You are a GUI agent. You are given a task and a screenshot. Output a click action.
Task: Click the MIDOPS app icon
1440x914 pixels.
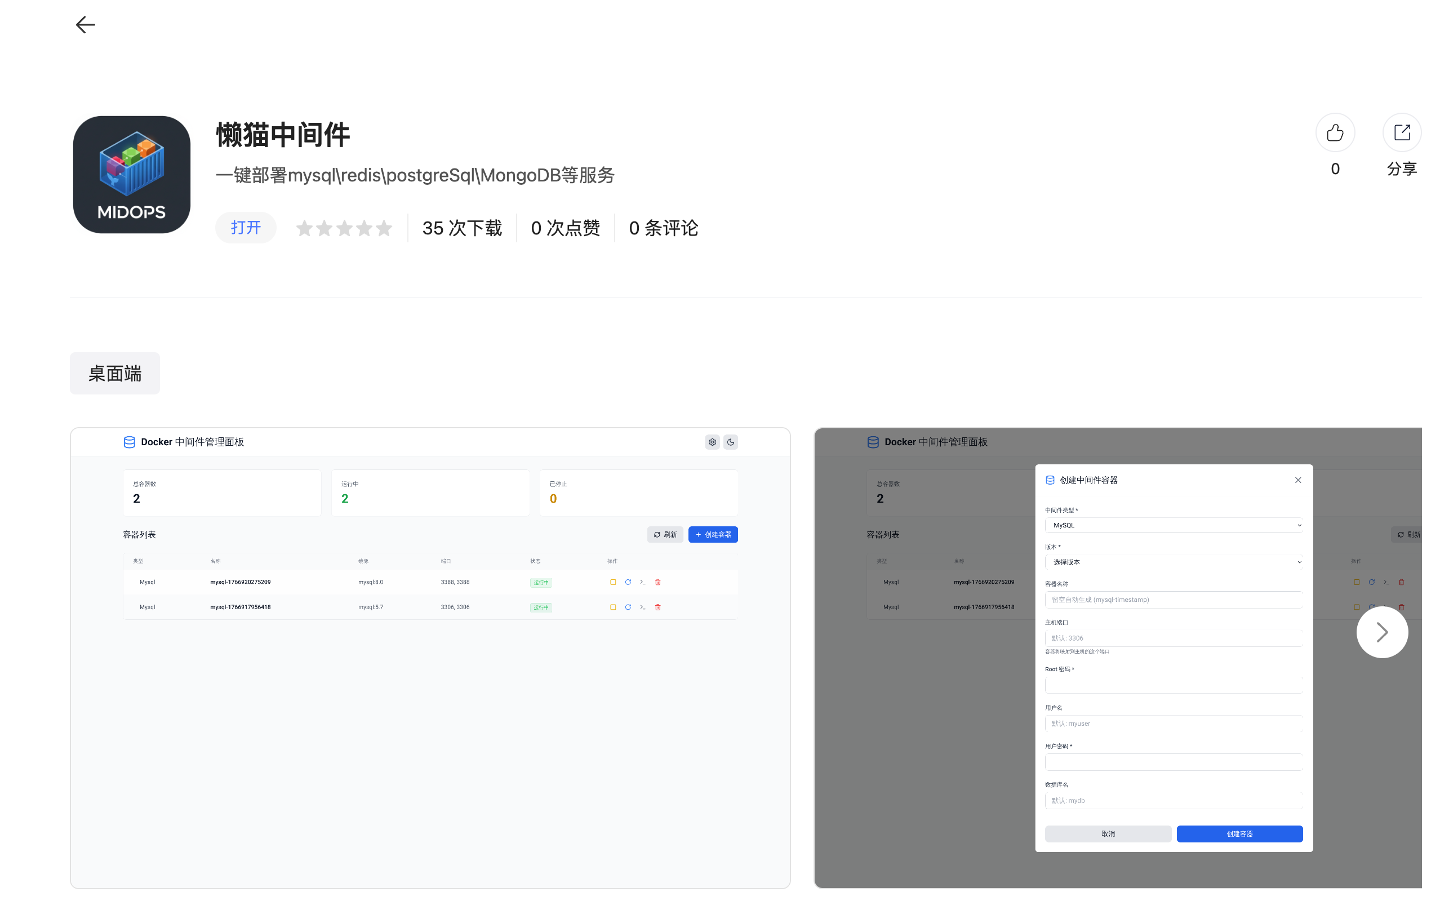pyautogui.click(x=132, y=175)
